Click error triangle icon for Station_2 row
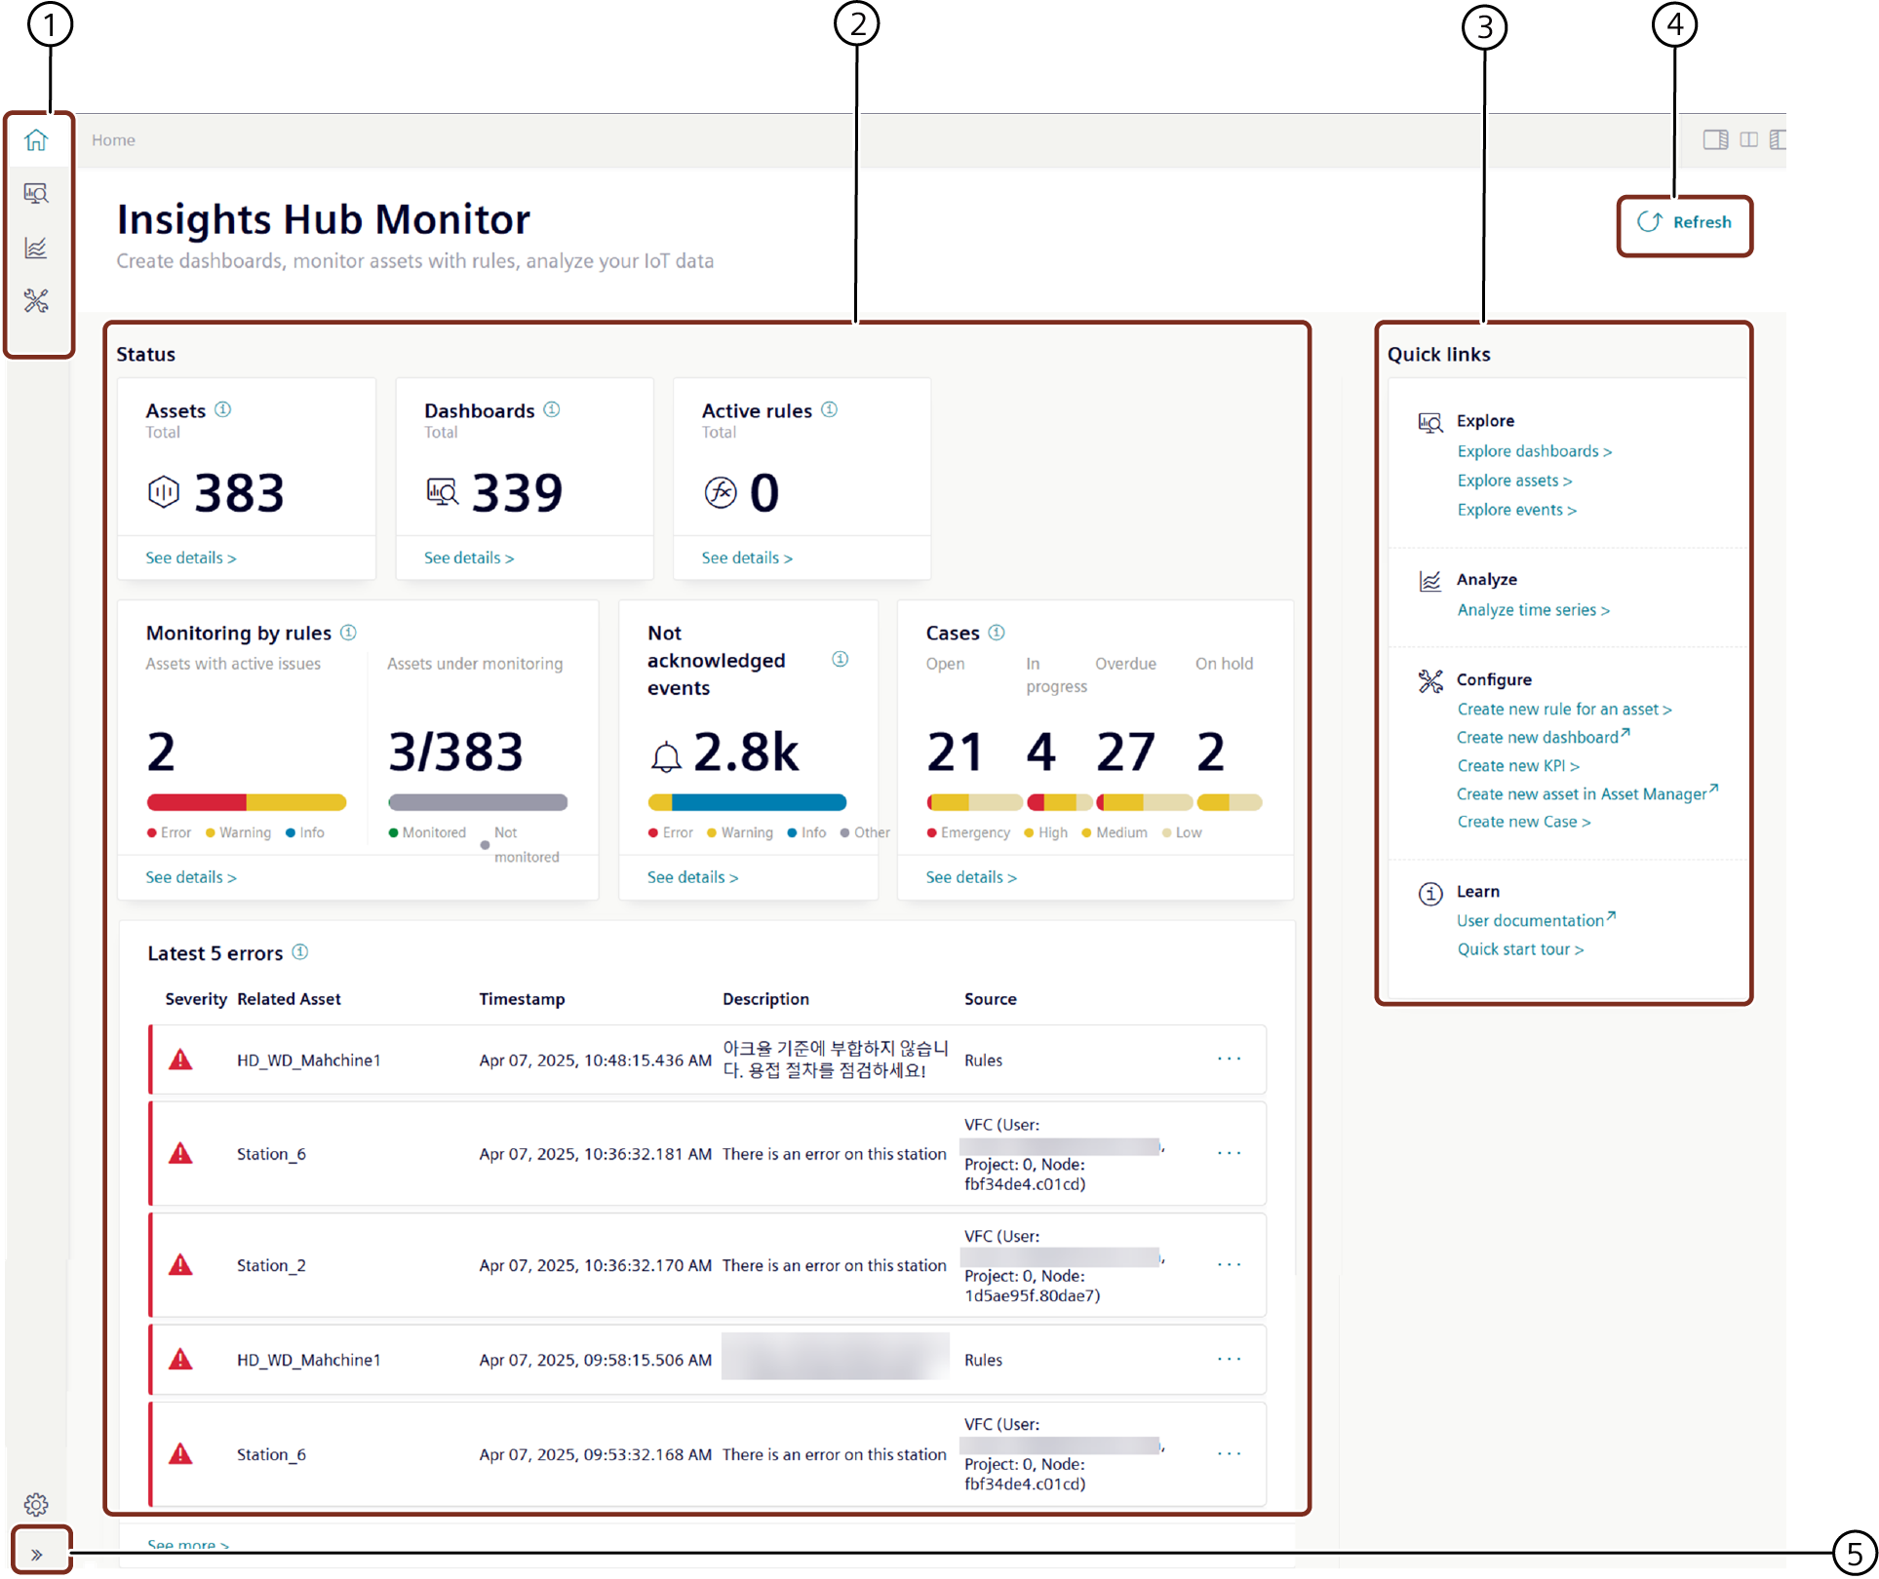Screen dimensions: 1879x1579 tap(180, 1265)
